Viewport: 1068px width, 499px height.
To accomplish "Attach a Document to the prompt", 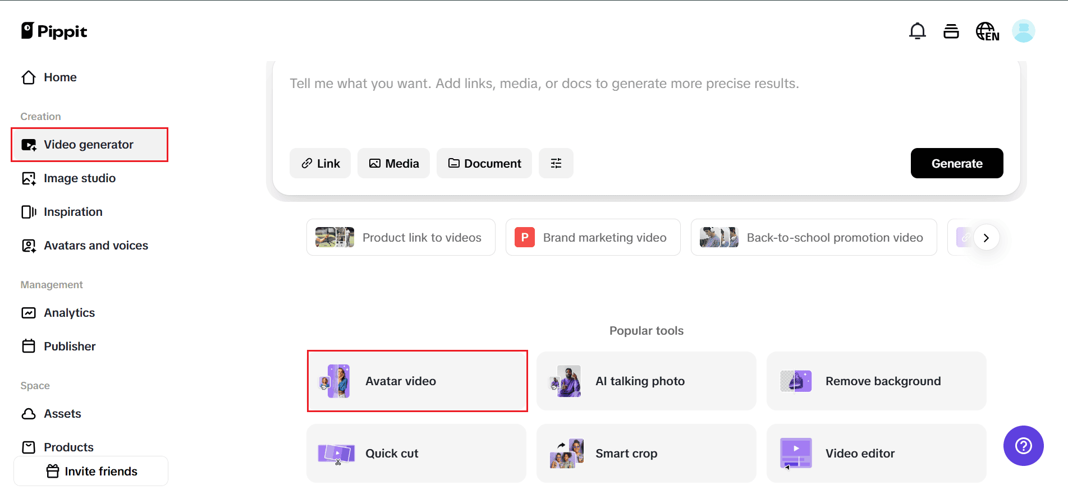I will (484, 163).
